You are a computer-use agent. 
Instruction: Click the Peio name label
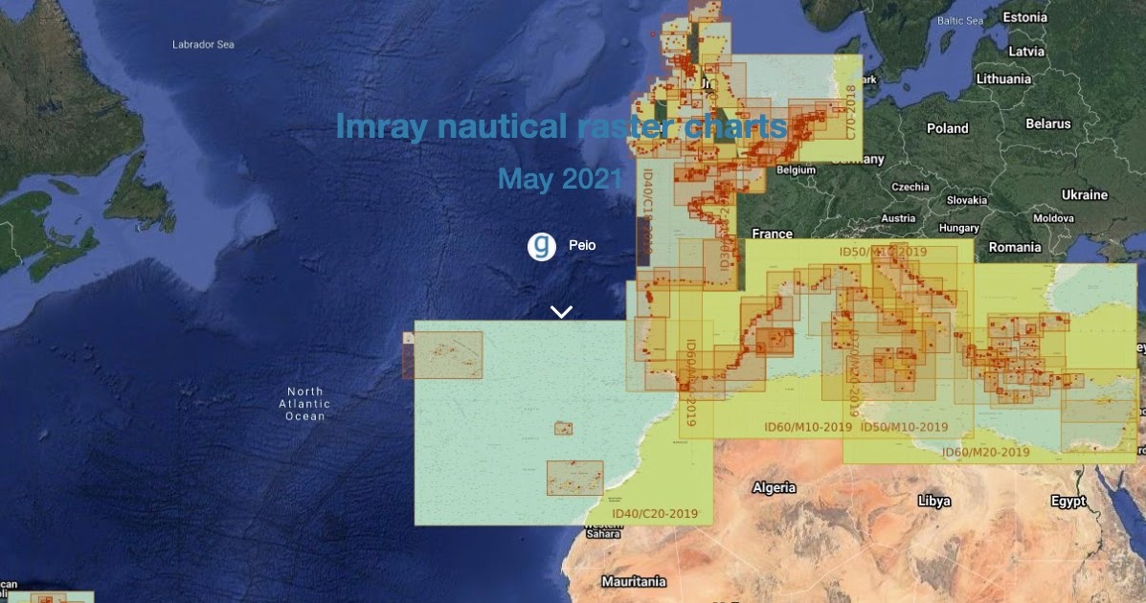click(581, 245)
